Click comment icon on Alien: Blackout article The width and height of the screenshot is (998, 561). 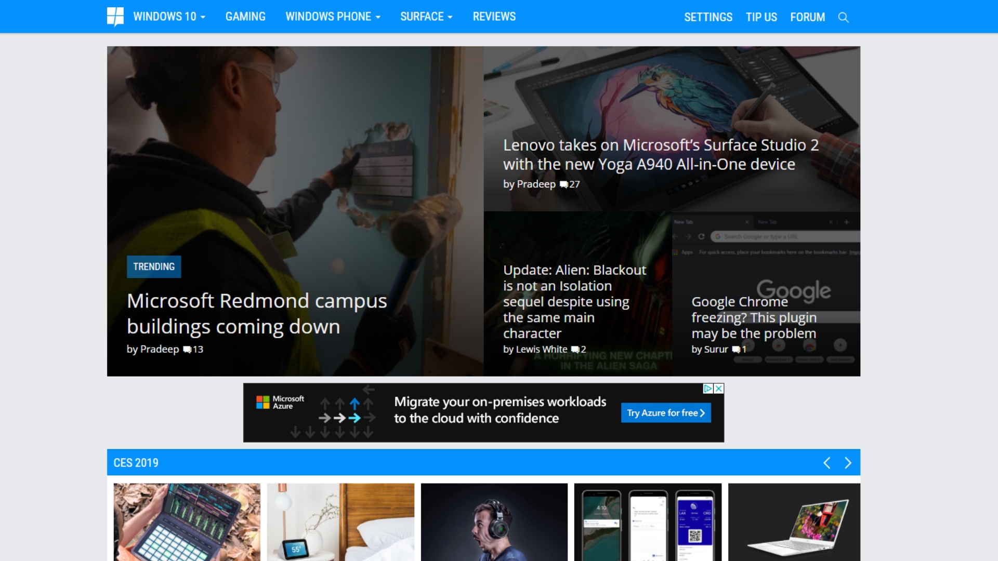575,350
